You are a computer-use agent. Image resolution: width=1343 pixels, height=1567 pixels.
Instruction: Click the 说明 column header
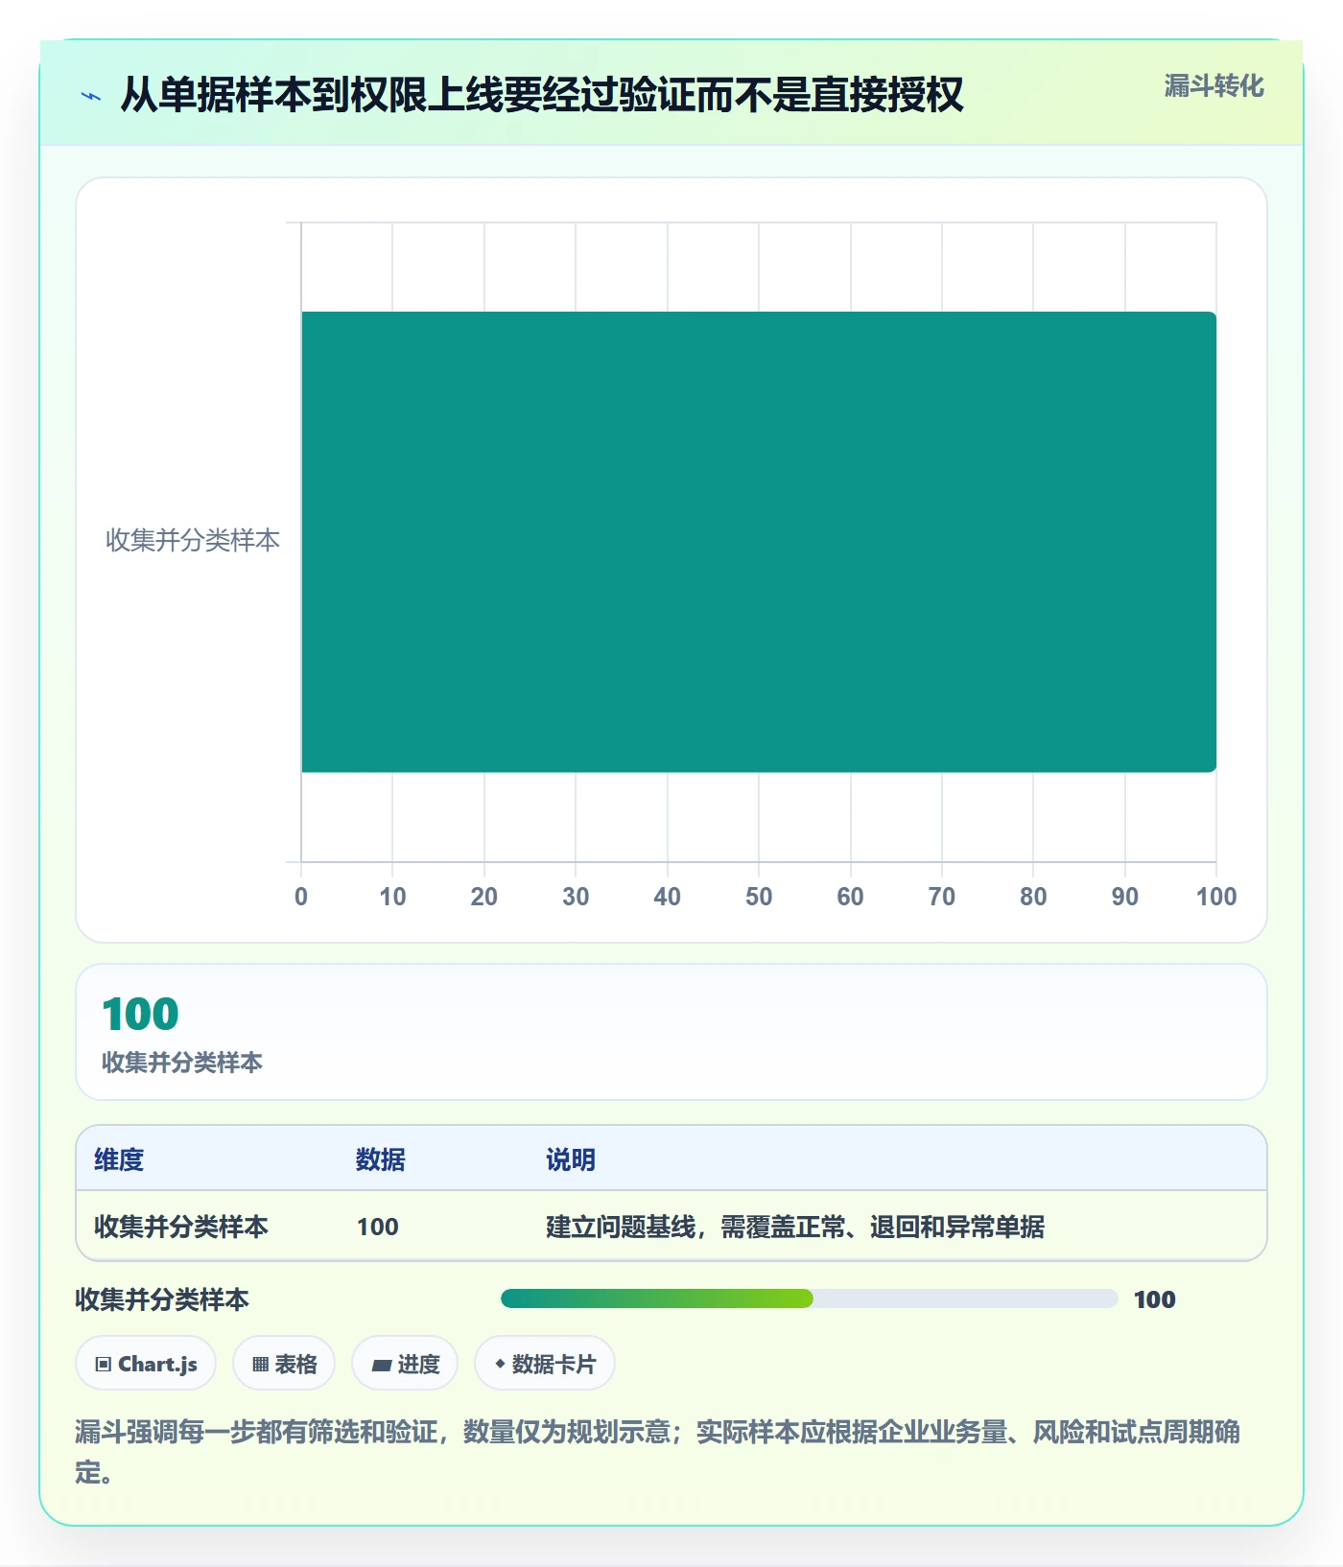(571, 1159)
